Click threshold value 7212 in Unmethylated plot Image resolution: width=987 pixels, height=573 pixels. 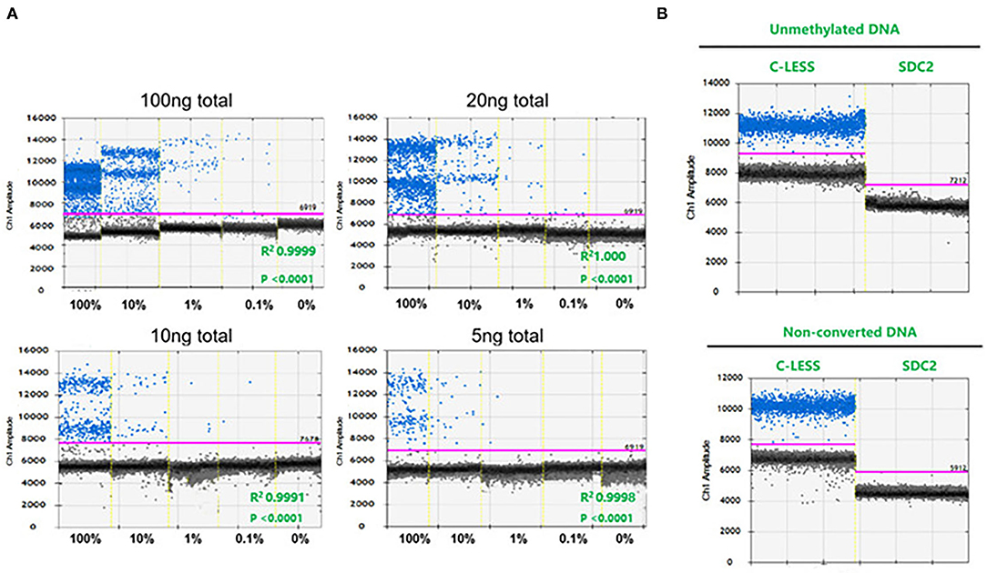[x=959, y=180]
